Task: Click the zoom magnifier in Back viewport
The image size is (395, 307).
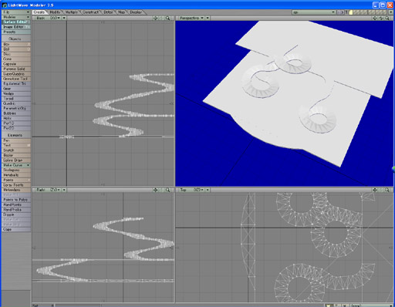Action: (x=167, y=18)
